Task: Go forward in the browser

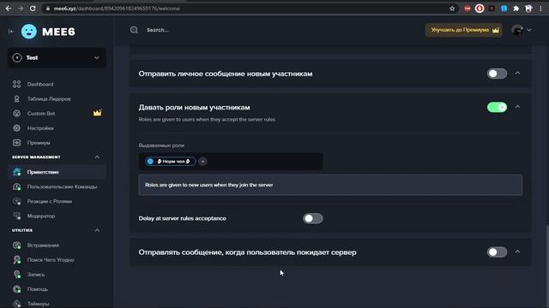Action: (21, 9)
